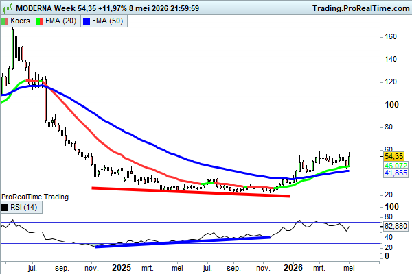This screenshot has height=274, width=412.
Task: Open the EMA (50) indicator settings
Action: (104, 21)
